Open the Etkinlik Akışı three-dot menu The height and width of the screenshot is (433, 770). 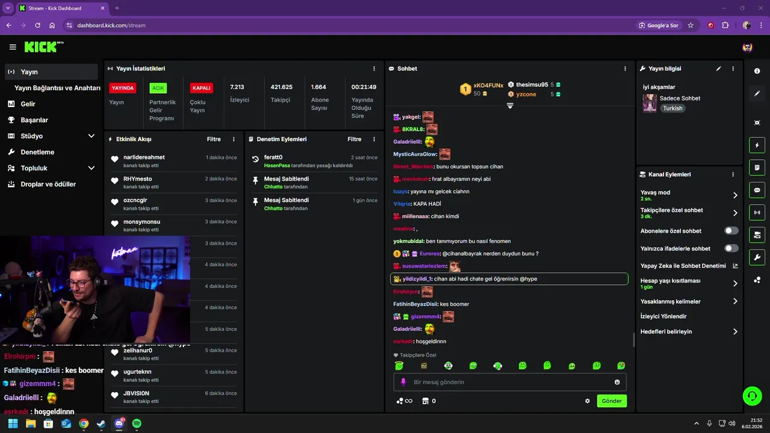point(234,139)
